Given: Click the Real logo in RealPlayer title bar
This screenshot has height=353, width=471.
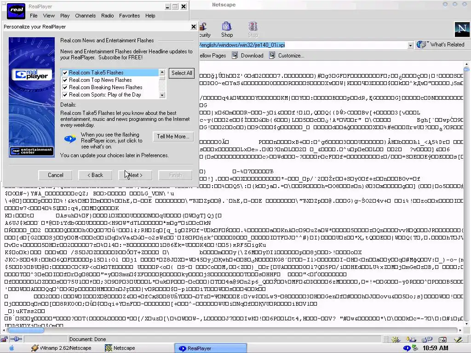Looking at the screenshot, I should 16,11.
